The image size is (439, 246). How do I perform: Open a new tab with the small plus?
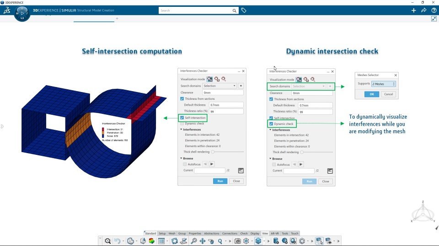(x=117, y=18)
